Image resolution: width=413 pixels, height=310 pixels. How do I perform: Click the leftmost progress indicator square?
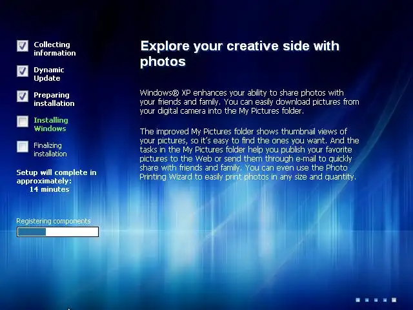click(358, 300)
